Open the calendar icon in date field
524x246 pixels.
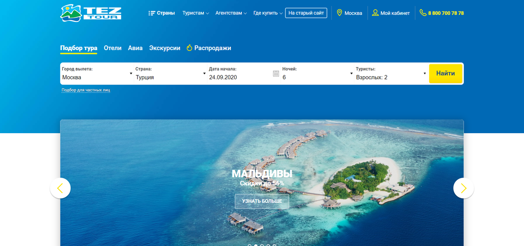(276, 74)
